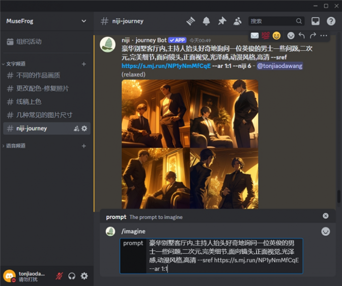Click the APP badge beside bot name
Viewport: 342px width, 286px height.
click(177, 40)
